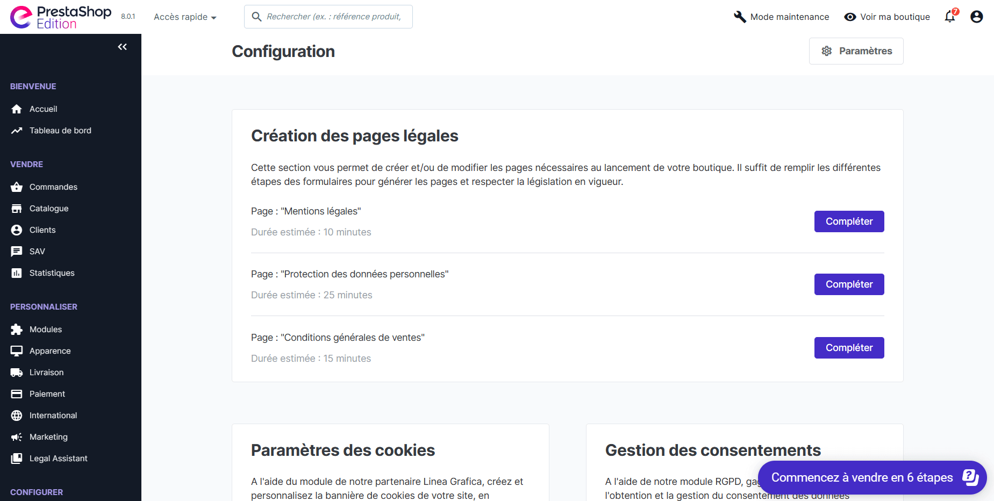Open Paiement from the sidebar
Image resolution: width=994 pixels, height=501 pixels.
click(x=47, y=394)
